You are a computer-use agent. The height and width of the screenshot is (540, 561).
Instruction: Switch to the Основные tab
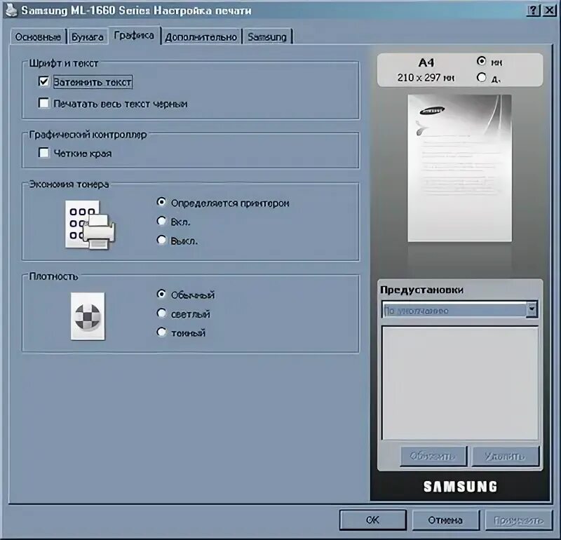[x=38, y=36]
